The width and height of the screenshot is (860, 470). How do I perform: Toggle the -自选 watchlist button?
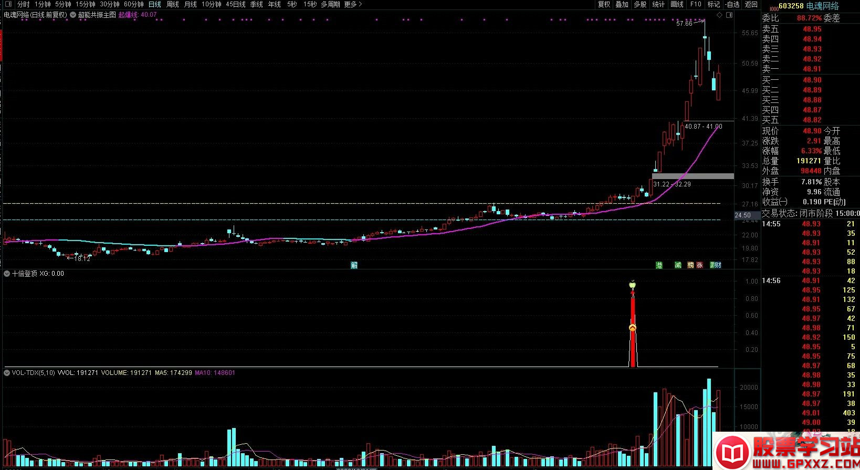pos(732,4)
